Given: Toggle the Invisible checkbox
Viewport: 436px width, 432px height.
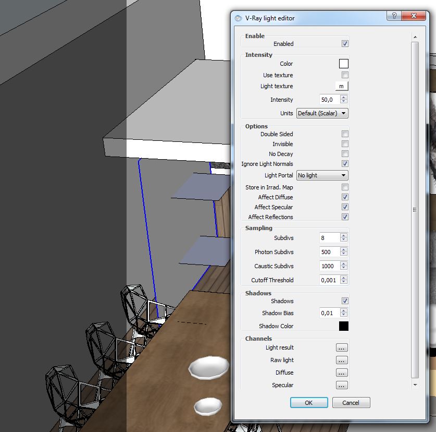Looking at the screenshot, I should click(x=345, y=144).
